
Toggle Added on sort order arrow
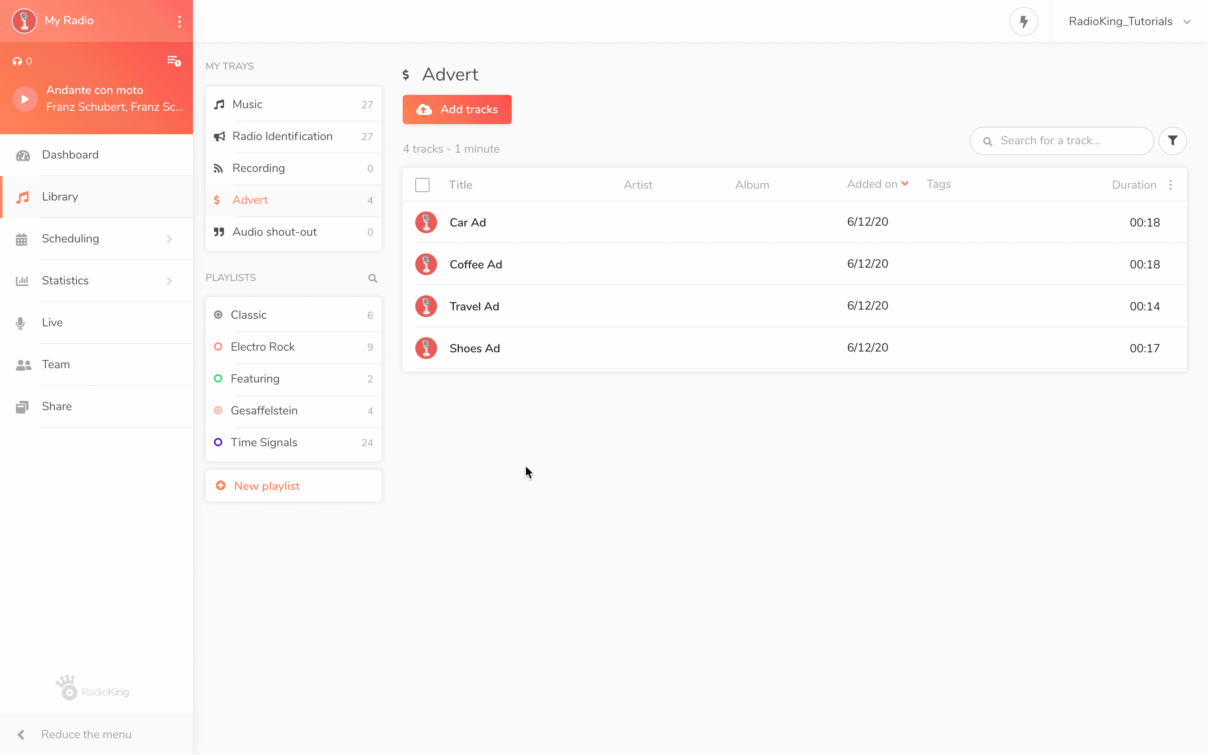click(x=904, y=184)
